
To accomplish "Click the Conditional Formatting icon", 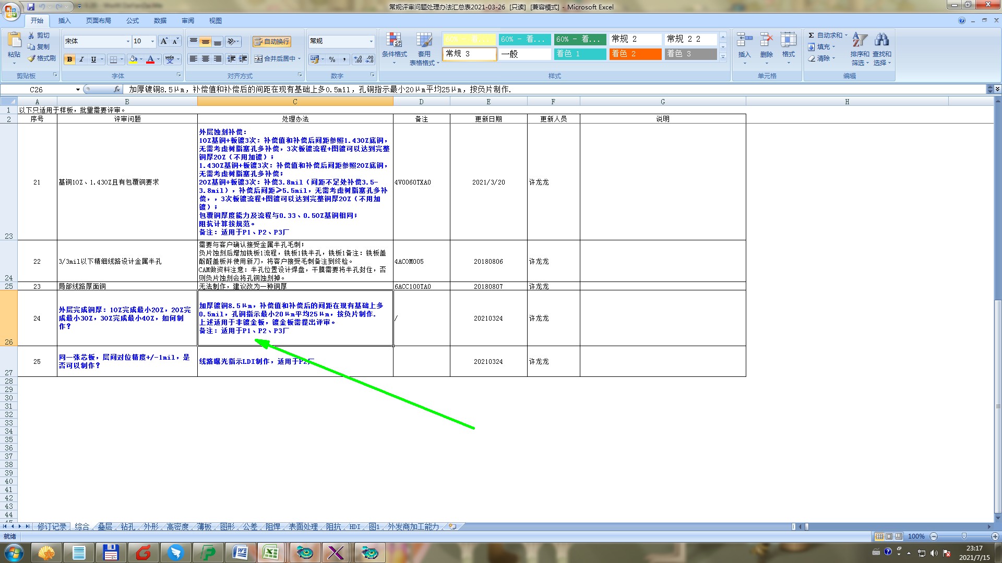I will click(394, 41).
